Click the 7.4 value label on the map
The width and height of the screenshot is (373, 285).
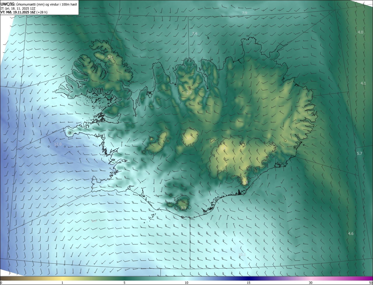point(195,34)
